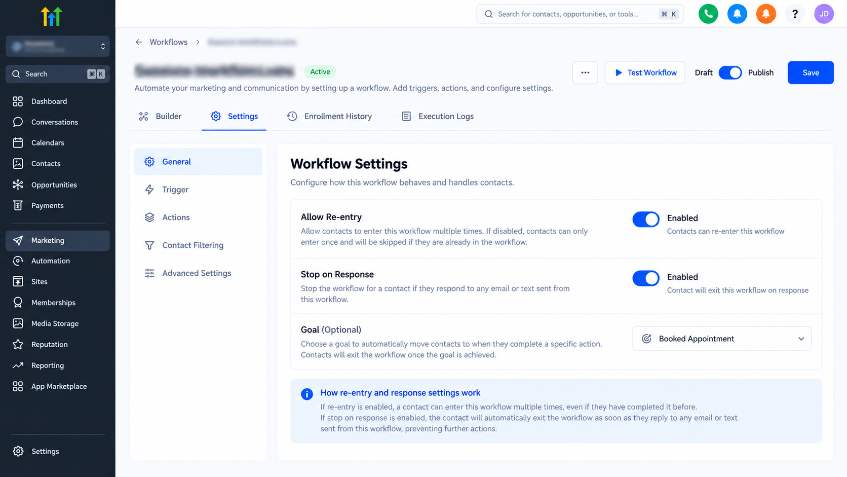This screenshot has height=477, width=847.
Task: Open the JD user avatar menu
Action: 824,14
